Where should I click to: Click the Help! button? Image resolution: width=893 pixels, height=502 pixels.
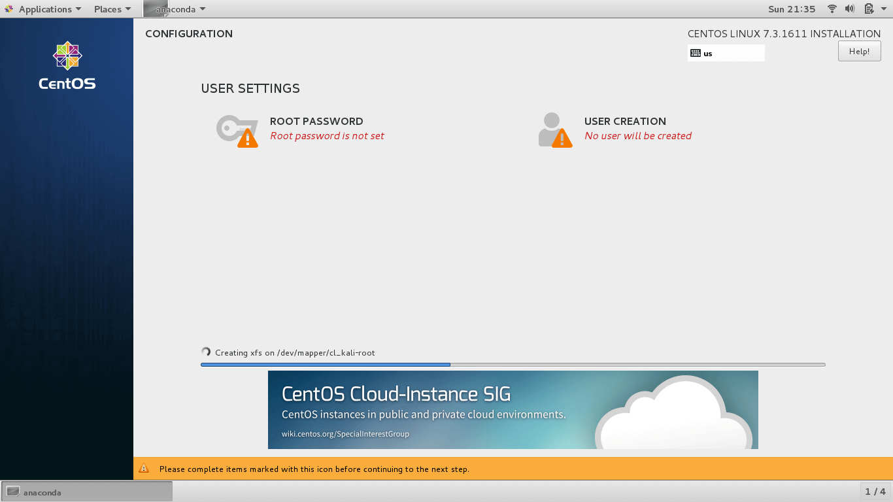859,52
